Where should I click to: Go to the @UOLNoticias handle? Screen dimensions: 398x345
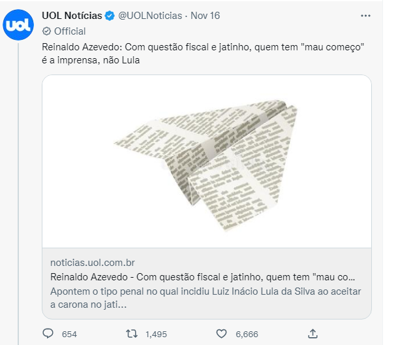[x=149, y=16]
